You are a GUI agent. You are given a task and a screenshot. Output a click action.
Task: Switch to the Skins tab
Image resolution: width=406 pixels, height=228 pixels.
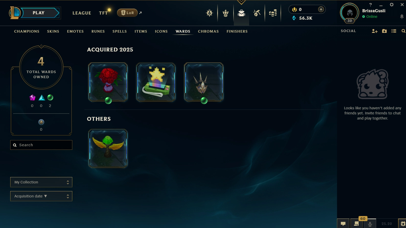coord(53,31)
